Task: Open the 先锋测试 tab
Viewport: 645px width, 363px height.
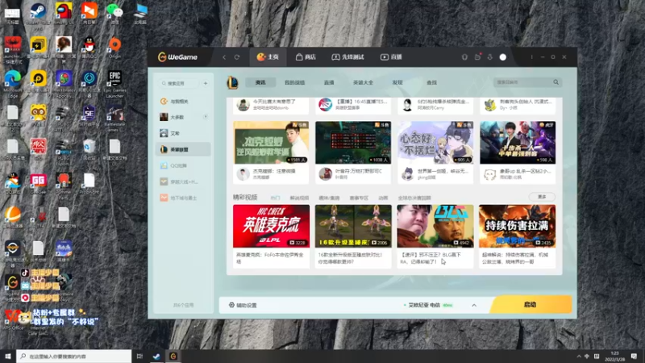Action: pos(347,57)
